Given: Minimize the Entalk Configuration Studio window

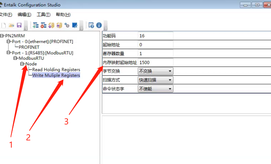Looking at the screenshot, I should click(245, 5).
